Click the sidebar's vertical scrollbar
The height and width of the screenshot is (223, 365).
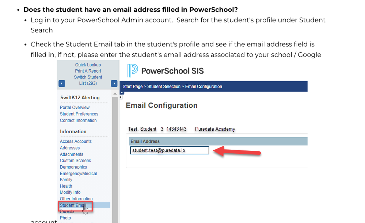click(x=115, y=157)
